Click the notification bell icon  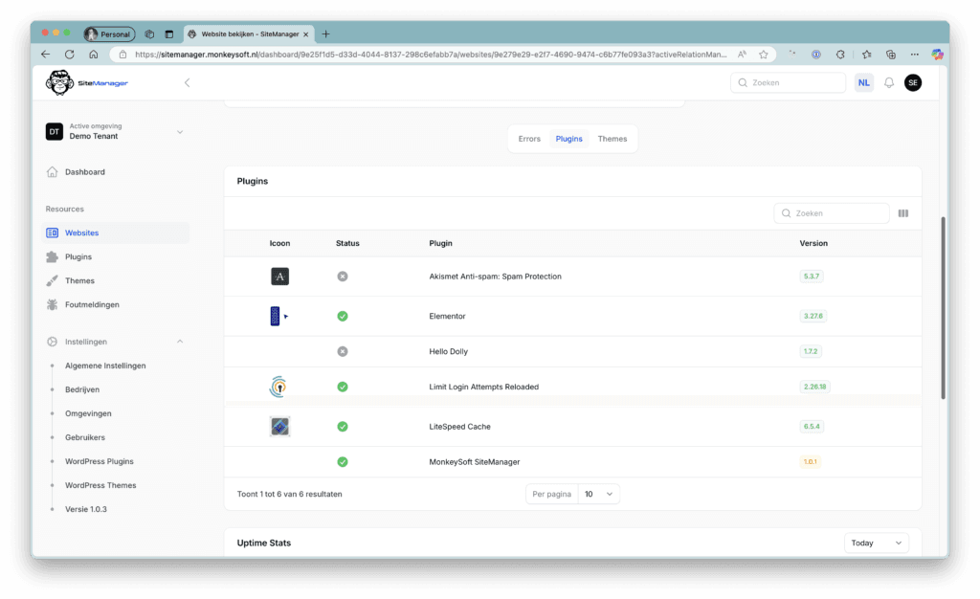888,83
